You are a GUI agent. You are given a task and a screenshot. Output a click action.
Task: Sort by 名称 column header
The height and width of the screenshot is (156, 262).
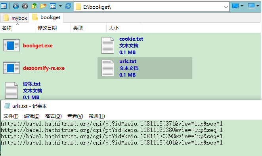[17, 28]
